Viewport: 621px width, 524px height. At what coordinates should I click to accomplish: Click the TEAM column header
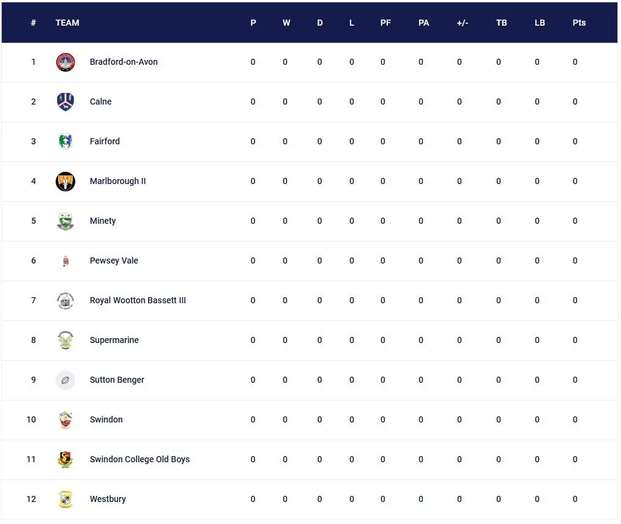point(67,23)
